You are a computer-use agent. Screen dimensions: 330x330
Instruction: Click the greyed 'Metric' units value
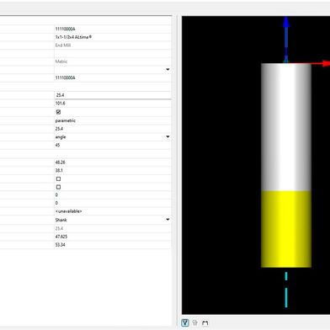click(x=61, y=61)
